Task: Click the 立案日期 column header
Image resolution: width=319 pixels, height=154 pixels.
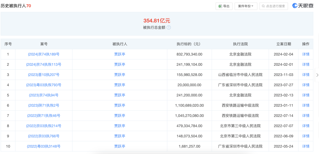Action: point(283,44)
